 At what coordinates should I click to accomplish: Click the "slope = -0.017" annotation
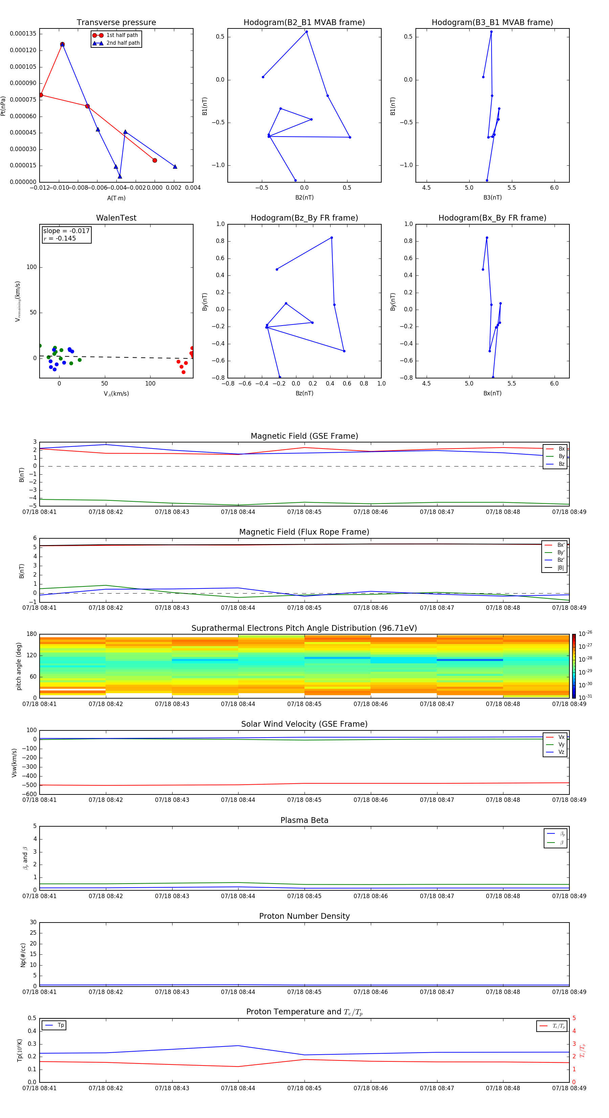click(66, 231)
